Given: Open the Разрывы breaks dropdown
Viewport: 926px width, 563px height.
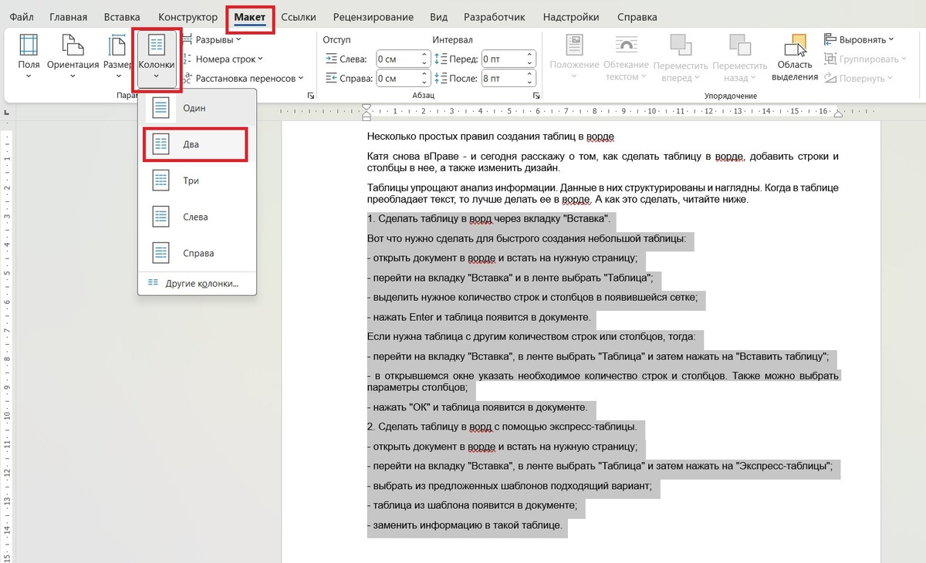Looking at the screenshot, I should [x=212, y=39].
